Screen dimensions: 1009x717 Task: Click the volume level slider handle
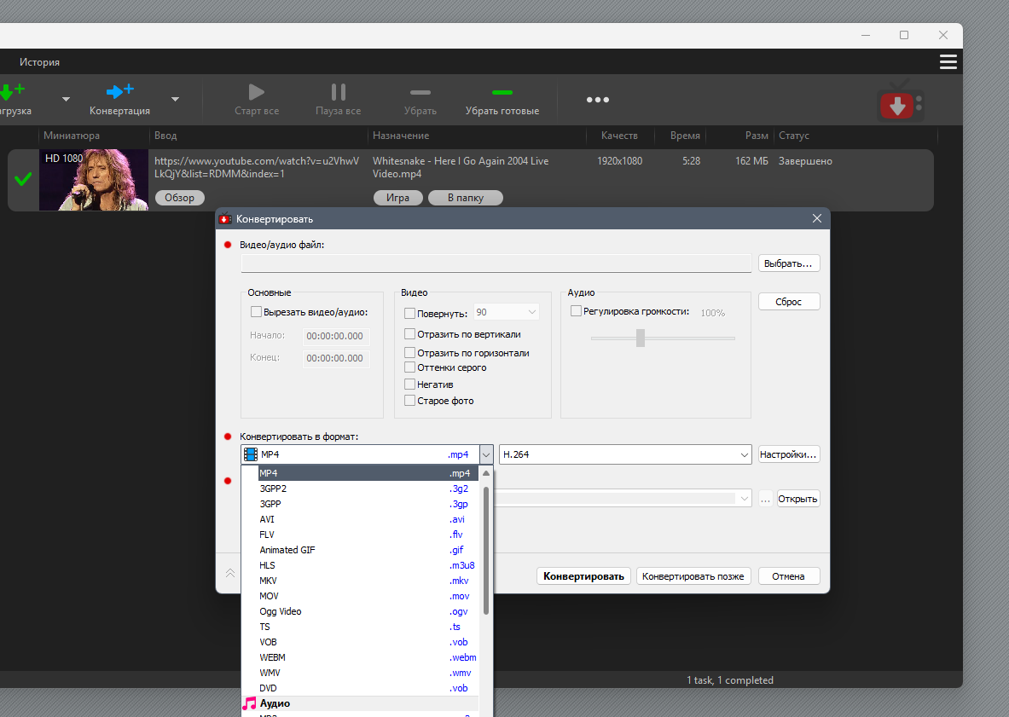point(641,338)
